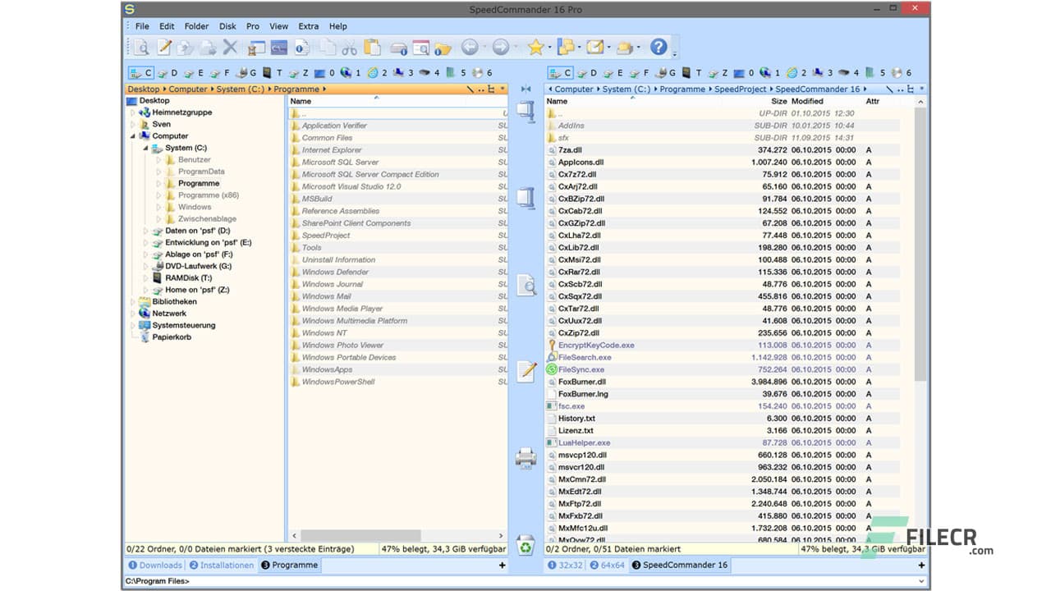The height and width of the screenshot is (591, 1051).
Task: Open the Extra menu
Action: click(308, 25)
